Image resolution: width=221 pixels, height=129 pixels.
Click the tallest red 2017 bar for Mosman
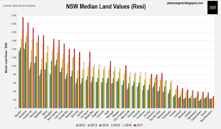click(x=23, y=63)
